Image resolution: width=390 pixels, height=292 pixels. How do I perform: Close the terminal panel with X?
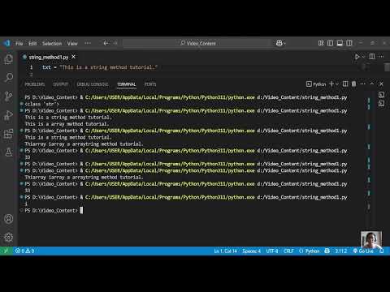[381, 84]
